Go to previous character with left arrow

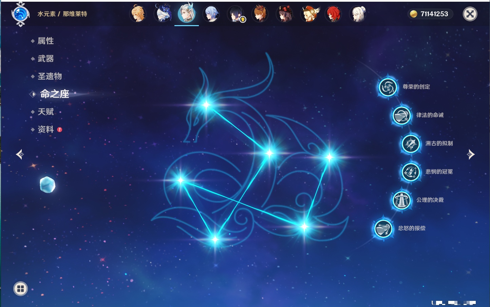(x=20, y=154)
